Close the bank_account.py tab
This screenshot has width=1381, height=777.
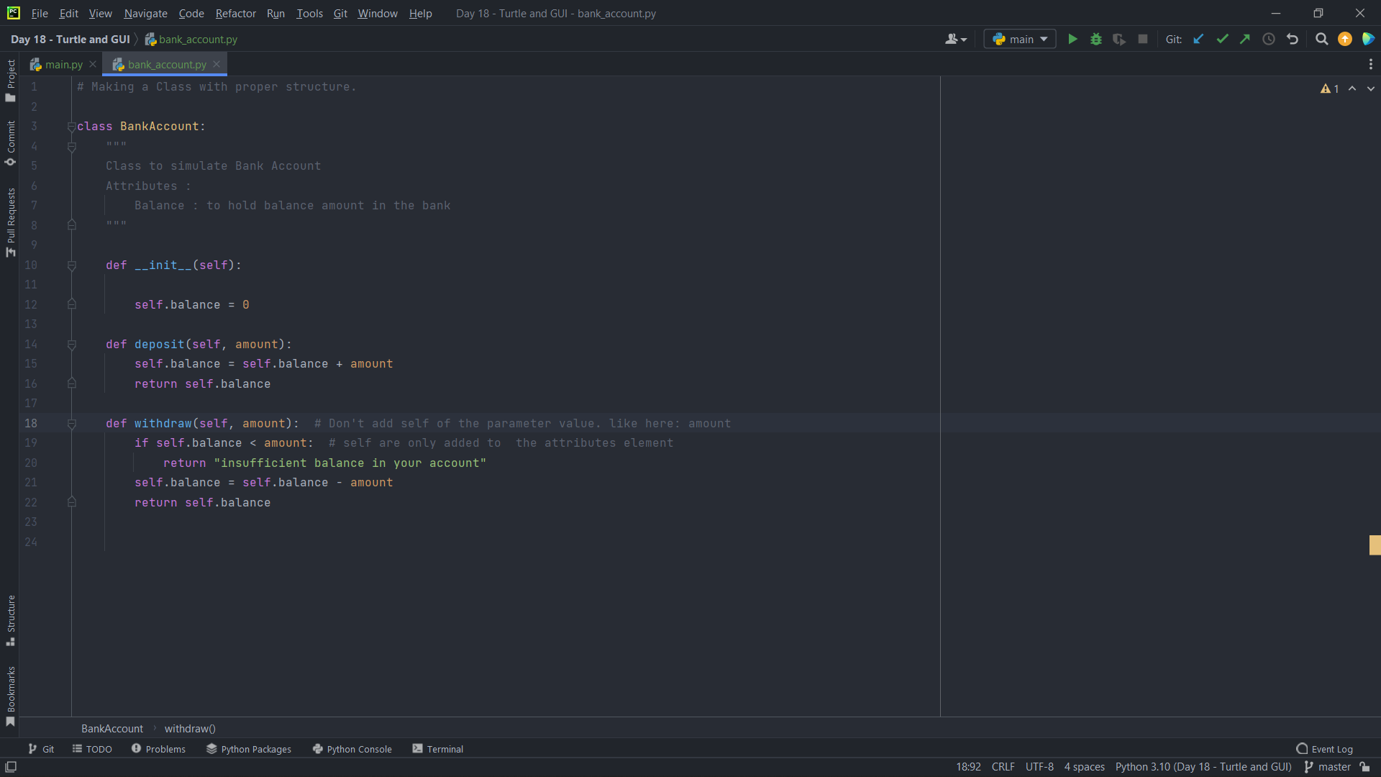pyautogui.click(x=217, y=64)
